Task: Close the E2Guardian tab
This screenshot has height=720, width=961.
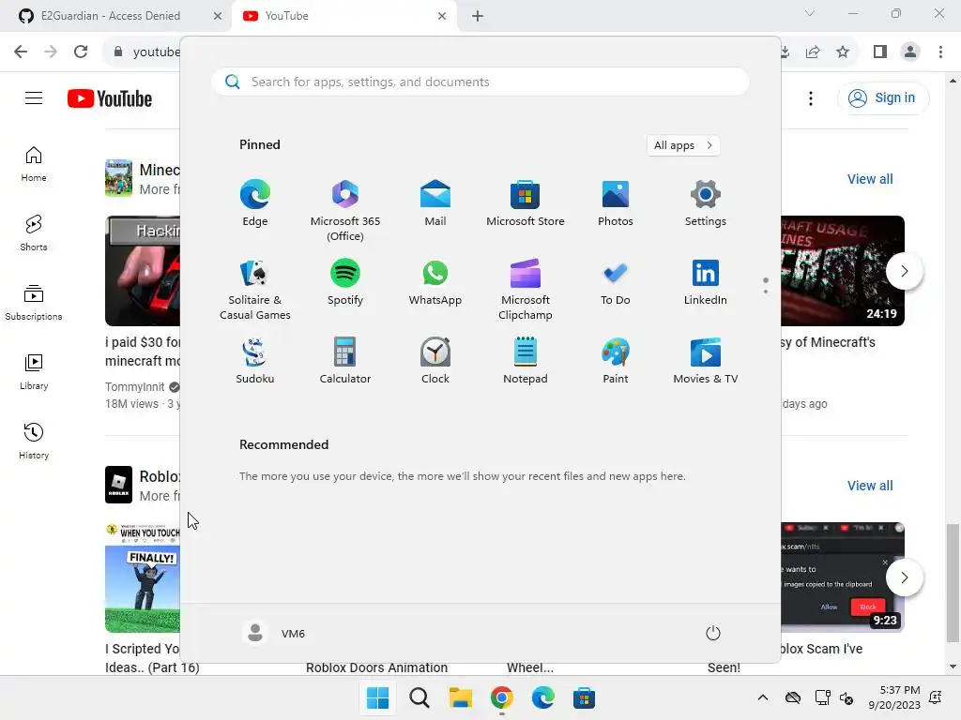Action: [x=218, y=16]
